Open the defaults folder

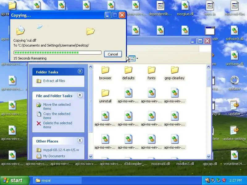pyautogui.click(x=128, y=73)
